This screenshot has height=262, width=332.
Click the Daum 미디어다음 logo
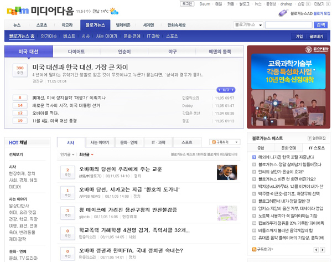pos(40,11)
